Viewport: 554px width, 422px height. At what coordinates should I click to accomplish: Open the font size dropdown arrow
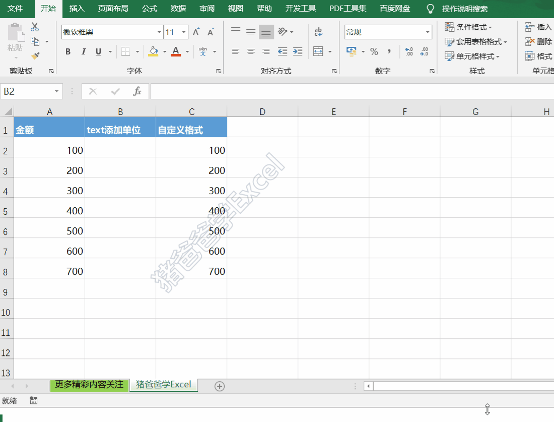pyautogui.click(x=184, y=32)
